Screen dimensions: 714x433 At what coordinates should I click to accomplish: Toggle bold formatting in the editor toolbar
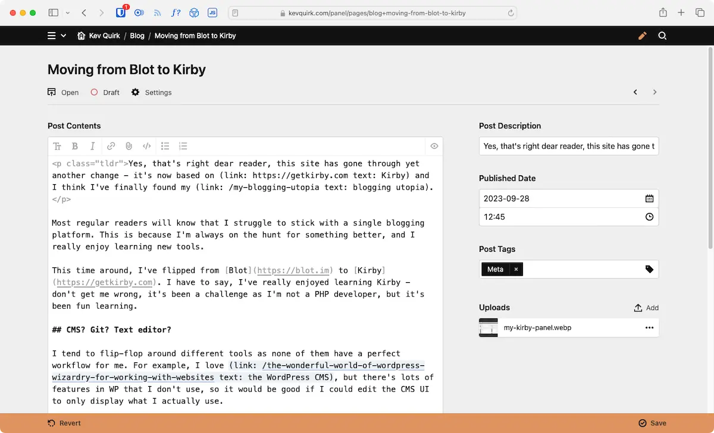click(74, 146)
